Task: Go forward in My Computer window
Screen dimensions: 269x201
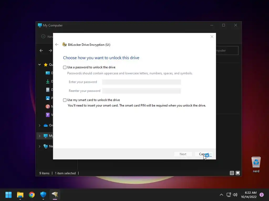Action: tap(50, 51)
